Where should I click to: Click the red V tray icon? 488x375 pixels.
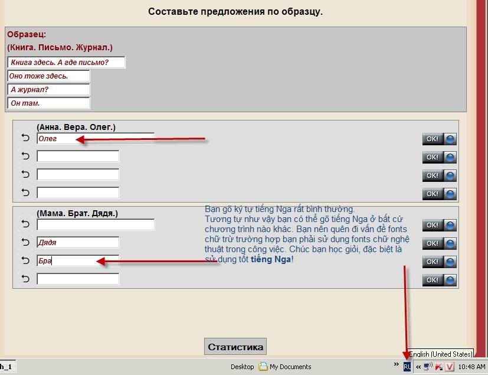point(450,367)
